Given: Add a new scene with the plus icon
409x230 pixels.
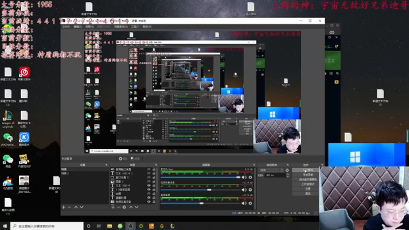Looking at the screenshot, I should 64,207.
